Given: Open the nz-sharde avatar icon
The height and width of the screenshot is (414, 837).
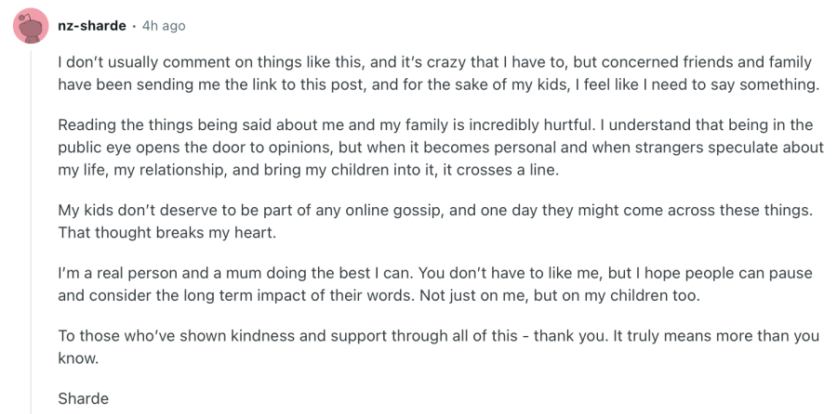Looking at the screenshot, I should pos(31,26).
